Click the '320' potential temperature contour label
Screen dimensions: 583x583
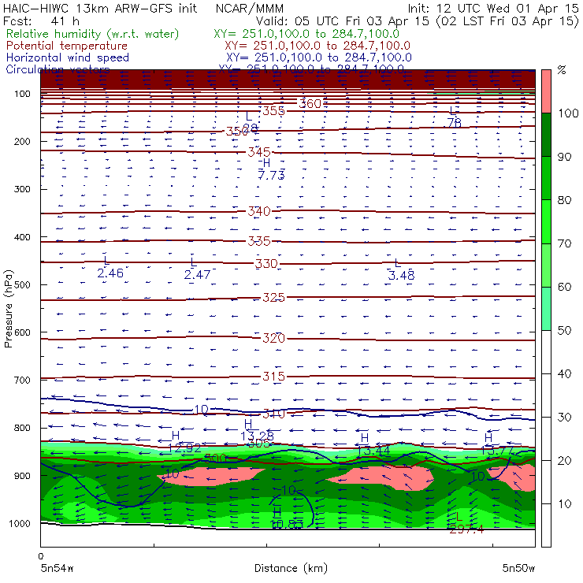tap(273, 338)
